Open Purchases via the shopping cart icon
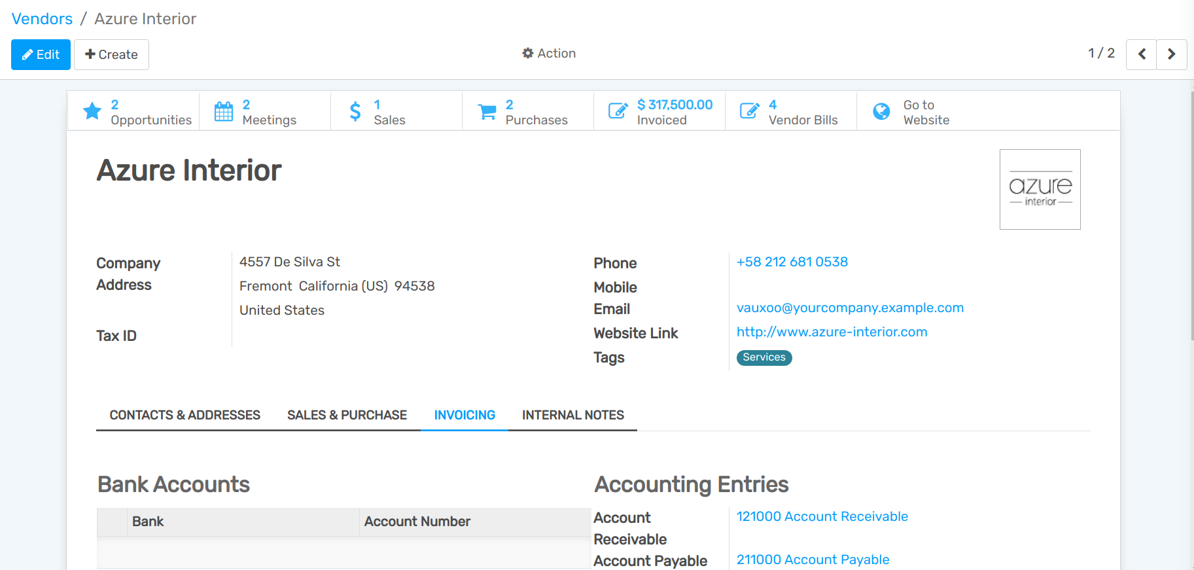The image size is (1194, 570). 487,112
